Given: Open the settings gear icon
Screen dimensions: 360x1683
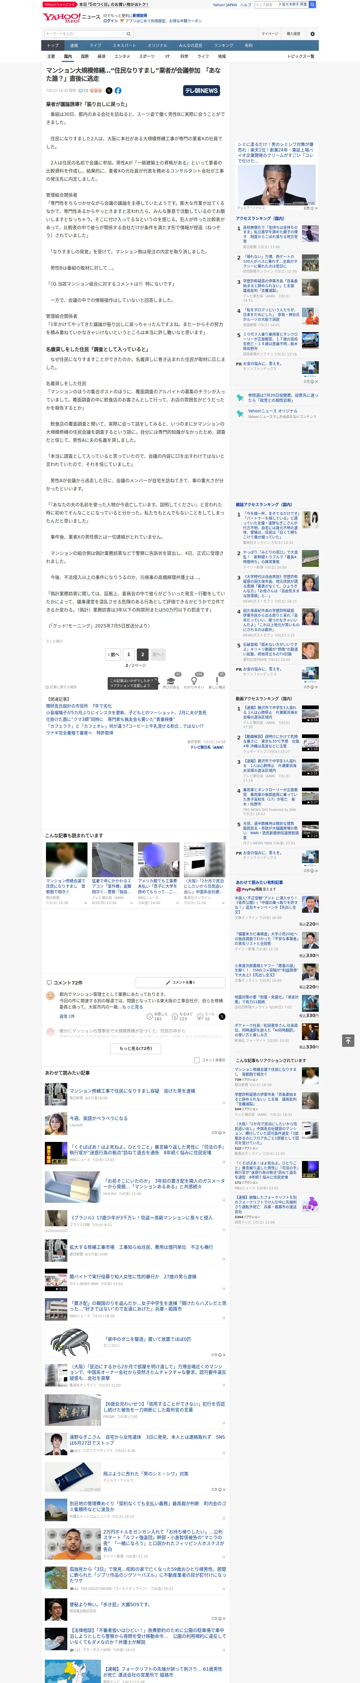Looking at the screenshot, I should pyautogui.click(x=312, y=34).
